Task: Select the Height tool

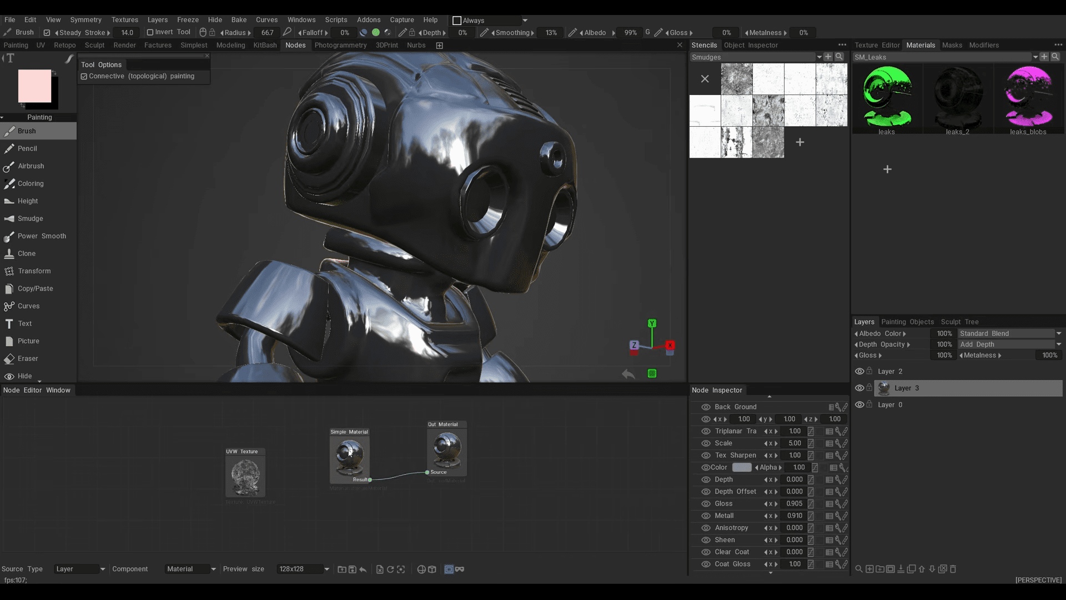Action: pos(38,201)
